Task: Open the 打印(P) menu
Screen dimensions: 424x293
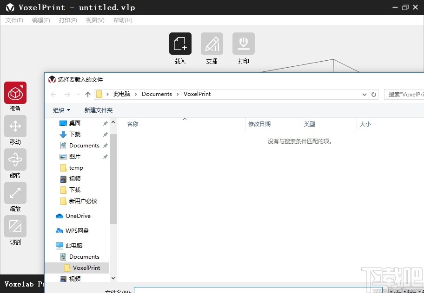Action: 68,20
